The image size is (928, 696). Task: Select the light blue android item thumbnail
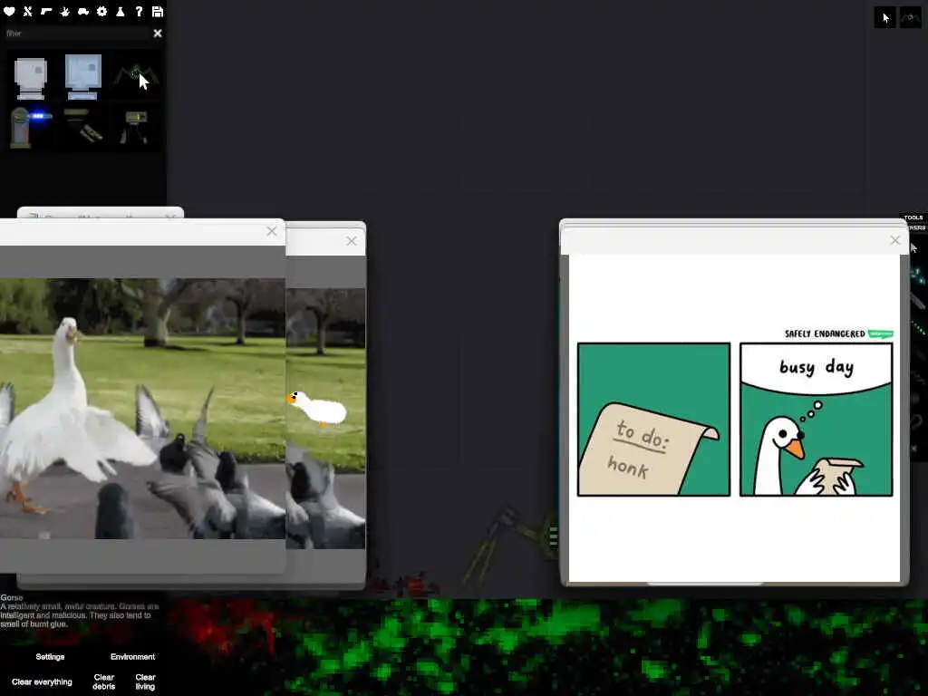tap(82, 77)
